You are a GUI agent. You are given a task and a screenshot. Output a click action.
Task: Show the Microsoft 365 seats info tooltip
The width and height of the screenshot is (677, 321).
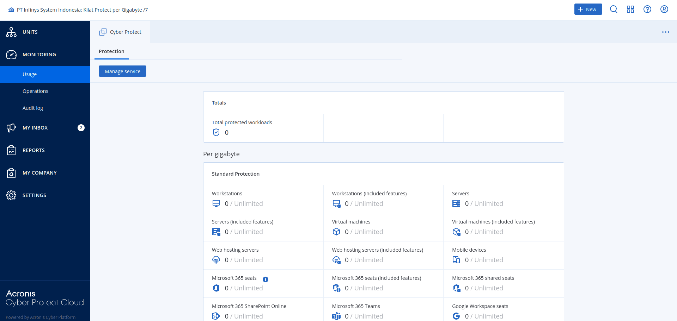pyautogui.click(x=266, y=279)
